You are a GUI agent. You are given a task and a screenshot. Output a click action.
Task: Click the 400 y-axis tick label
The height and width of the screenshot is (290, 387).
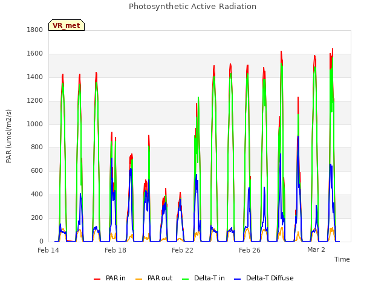click(37, 195)
